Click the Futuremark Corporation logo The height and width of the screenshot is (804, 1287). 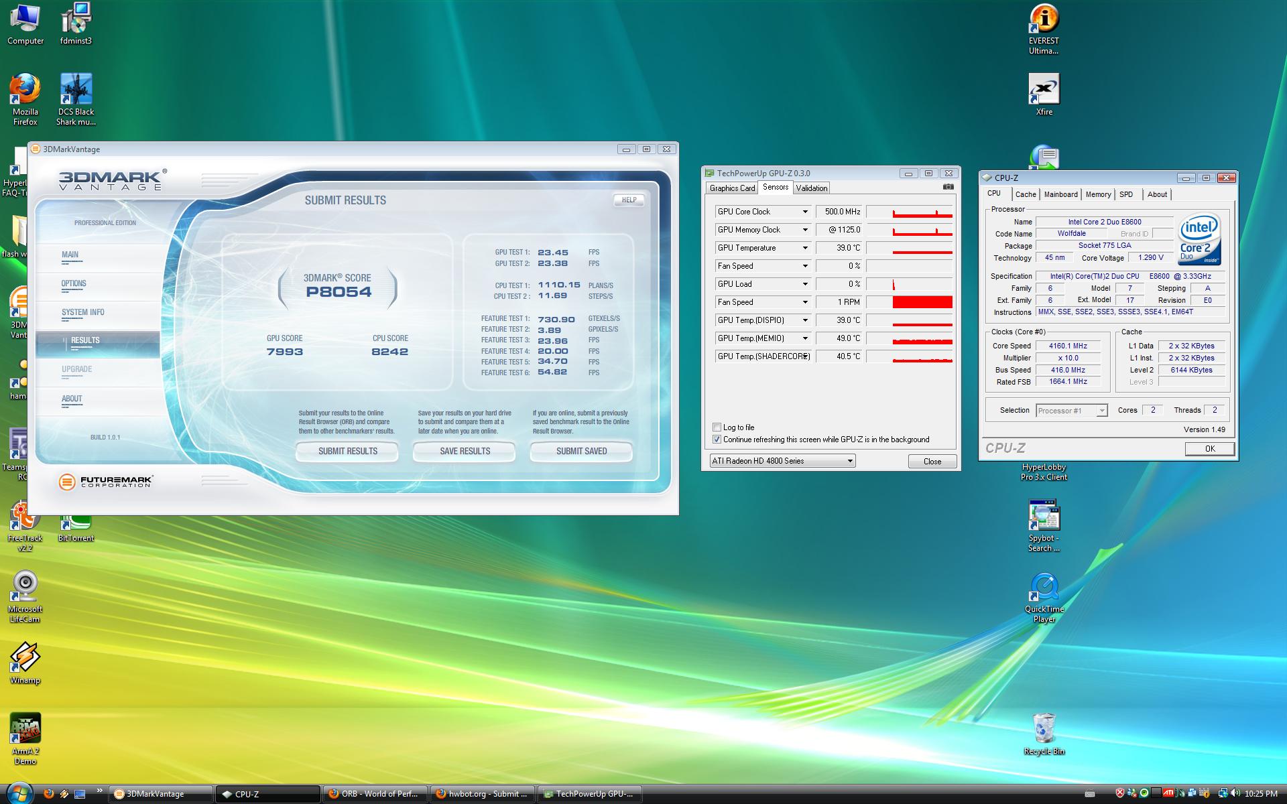point(106,481)
